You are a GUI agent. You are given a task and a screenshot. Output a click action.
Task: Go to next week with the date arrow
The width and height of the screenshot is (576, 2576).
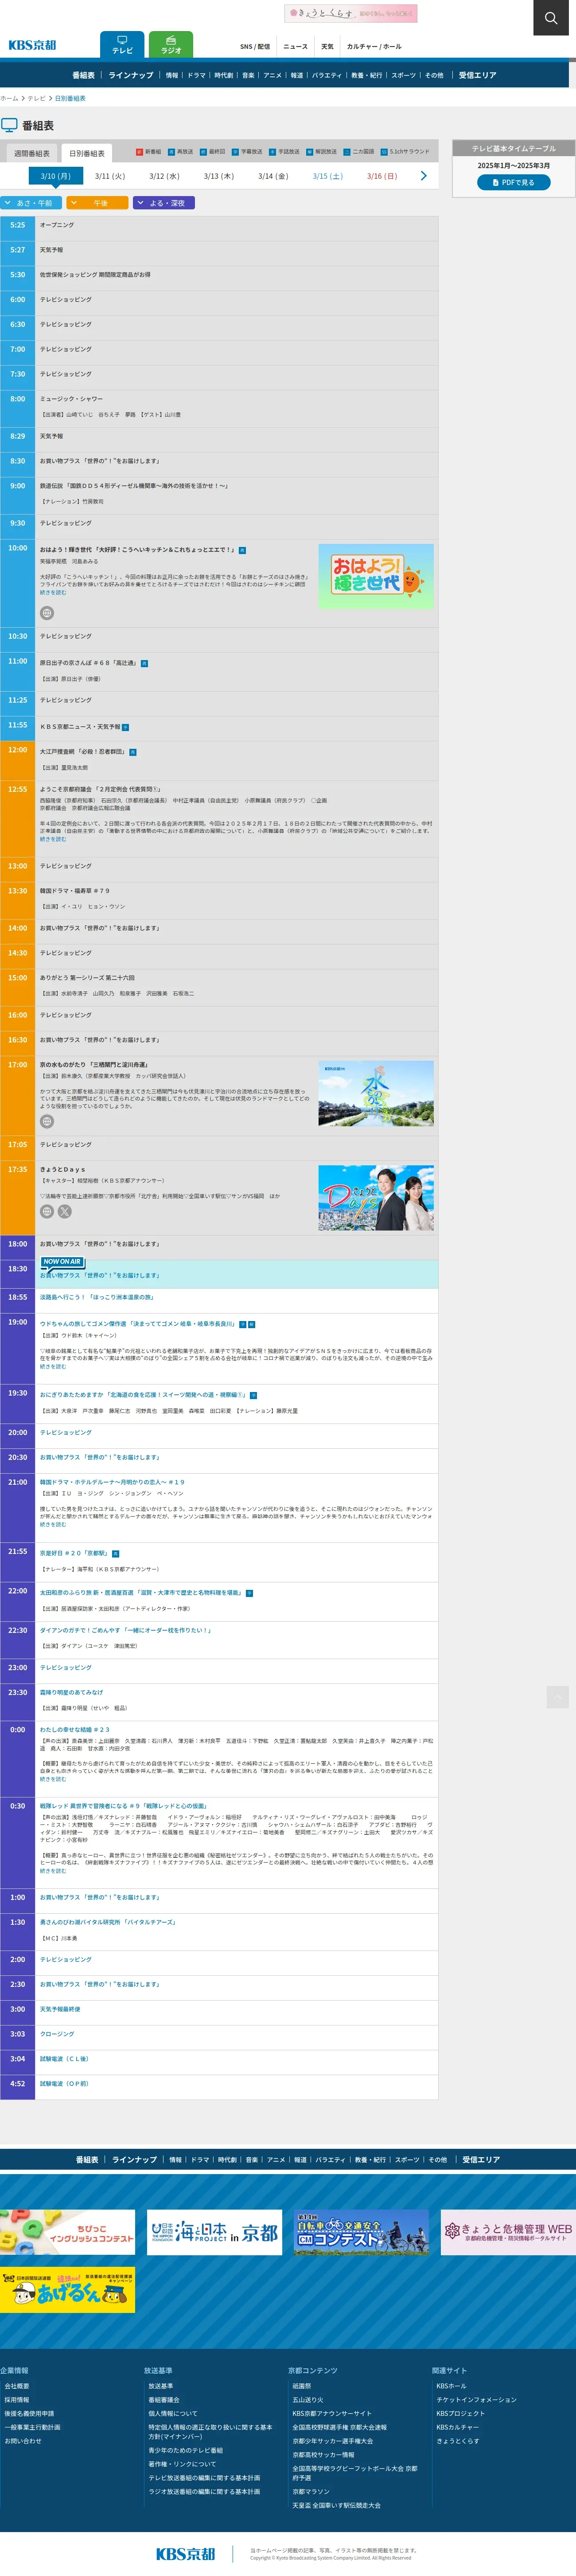(x=423, y=176)
